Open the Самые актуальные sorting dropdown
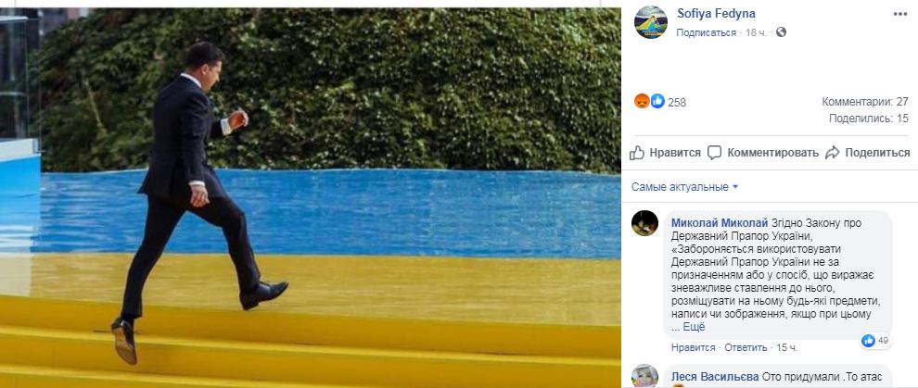The width and height of the screenshot is (918, 388). (685, 187)
